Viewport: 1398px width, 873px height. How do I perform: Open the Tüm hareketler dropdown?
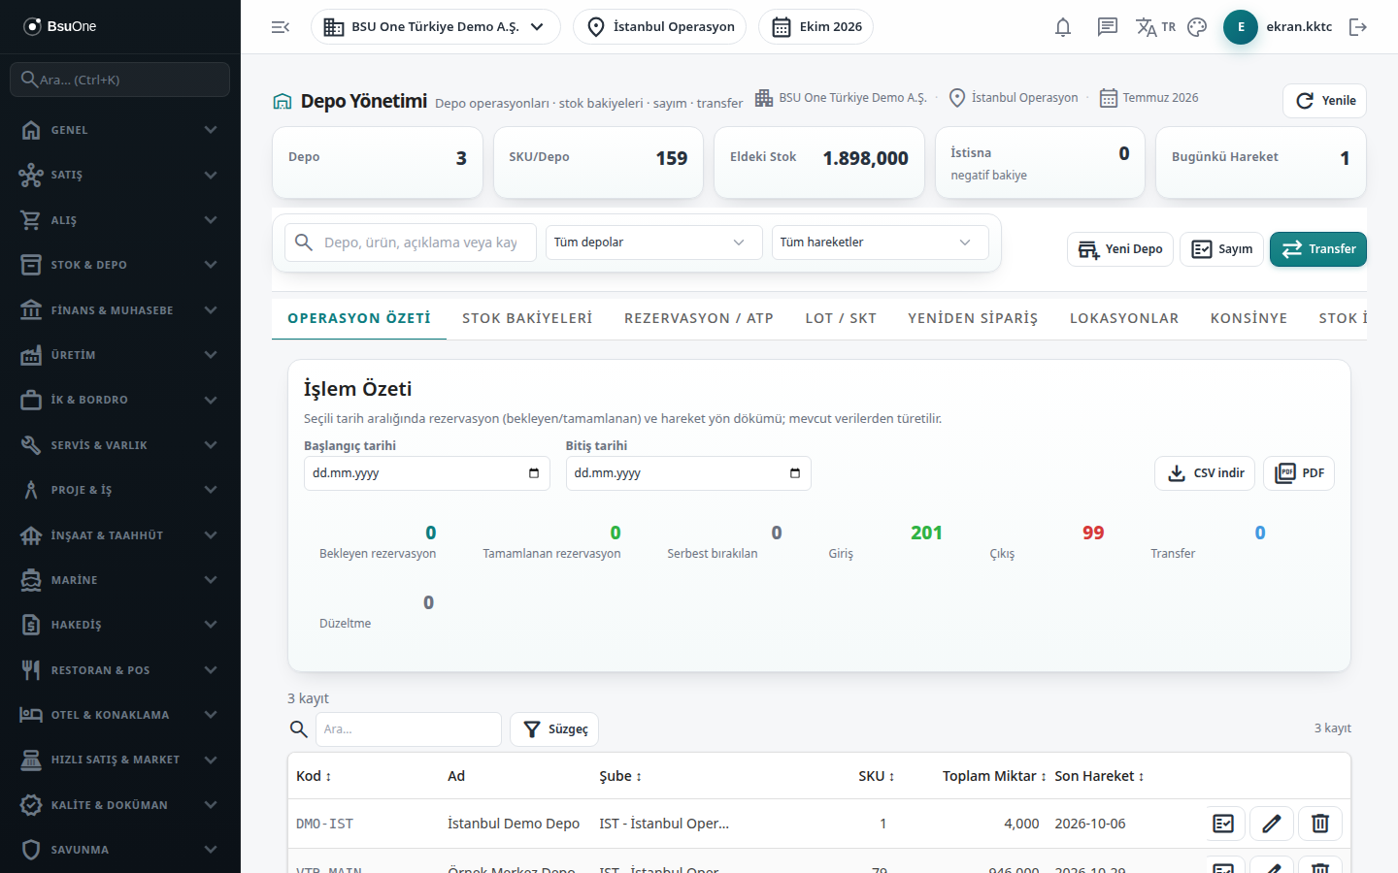pos(880,242)
